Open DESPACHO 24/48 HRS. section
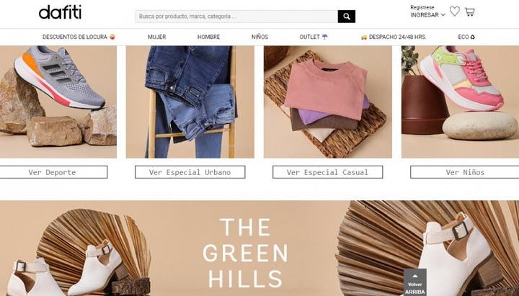 pos(394,37)
